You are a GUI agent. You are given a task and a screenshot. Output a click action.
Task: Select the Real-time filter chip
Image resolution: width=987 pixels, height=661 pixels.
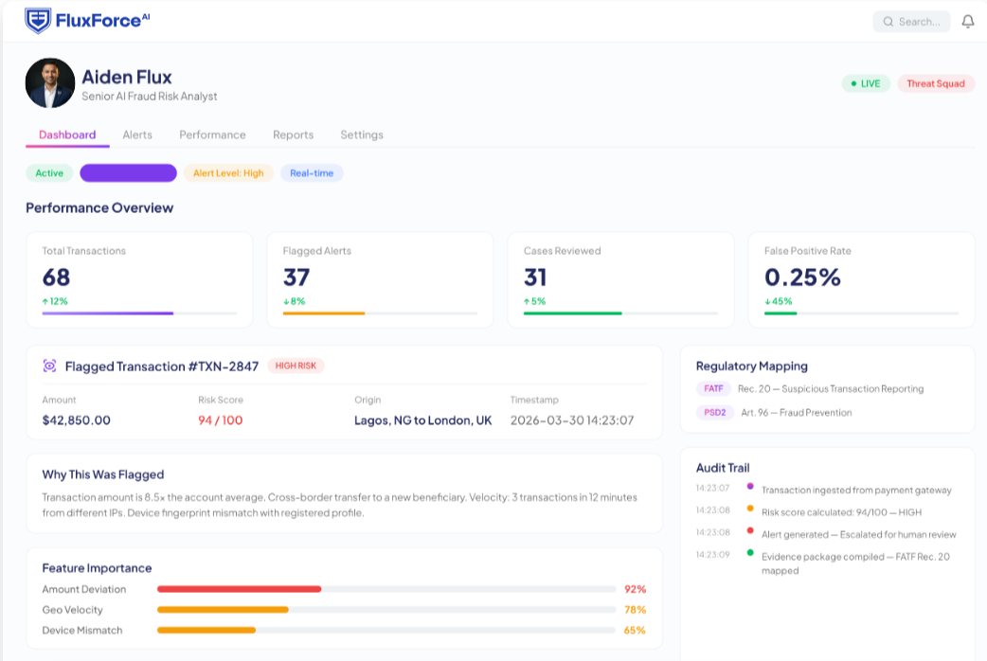coord(312,173)
